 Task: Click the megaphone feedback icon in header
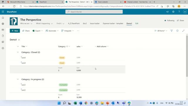click(x=167, y=12)
